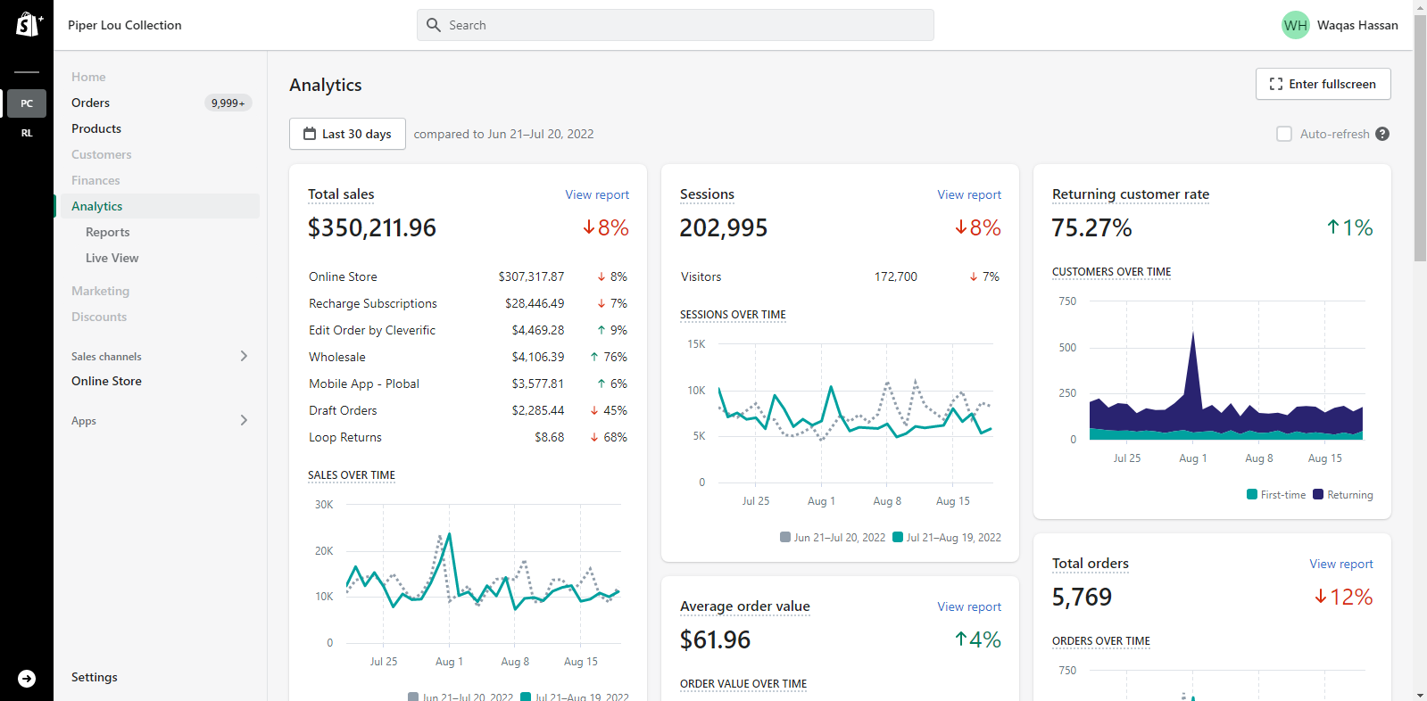The image size is (1427, 701).
Task: Click the fullscreen brackets icon
Action: coord(1276,84)
